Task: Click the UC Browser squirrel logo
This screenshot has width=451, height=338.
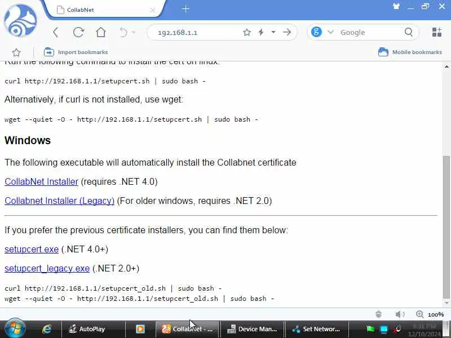Action: [20, 21]
